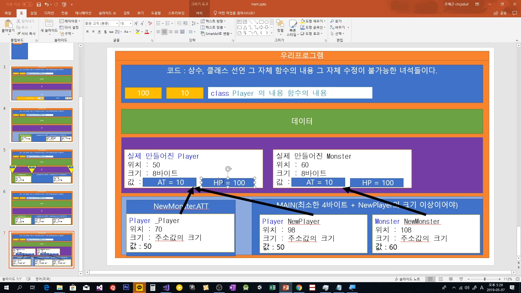
Task: Click the Align Text Left icon
Action: [158, 32]
